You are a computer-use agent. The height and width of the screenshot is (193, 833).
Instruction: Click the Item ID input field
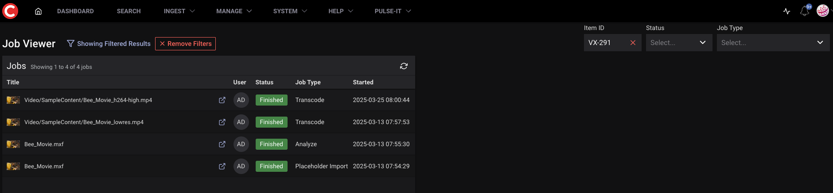[605, 43]
